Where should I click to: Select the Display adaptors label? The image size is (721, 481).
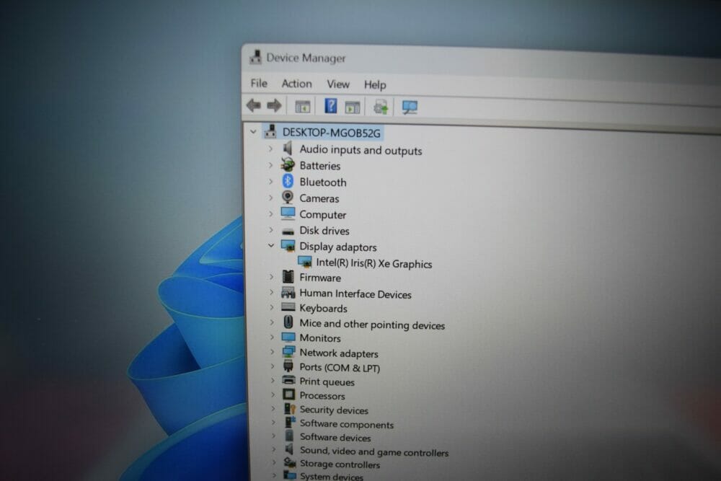(x=338, y=247)
